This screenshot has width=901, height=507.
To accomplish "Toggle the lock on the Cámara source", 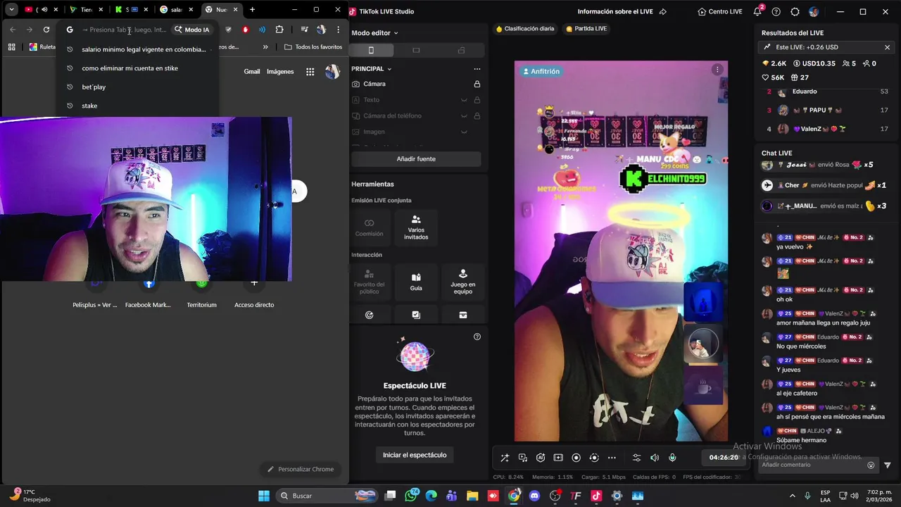I will (477, 84).
